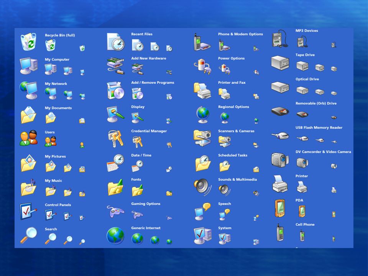Click the 'Scanners & Cameras' label

click(x=236, y=131)
